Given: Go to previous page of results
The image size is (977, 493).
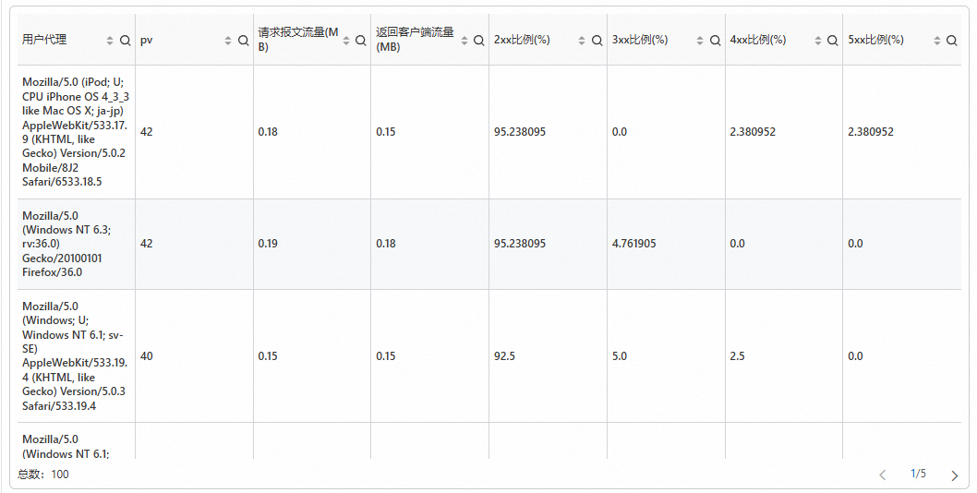Looking at the screenshot, I should point(882,475).
